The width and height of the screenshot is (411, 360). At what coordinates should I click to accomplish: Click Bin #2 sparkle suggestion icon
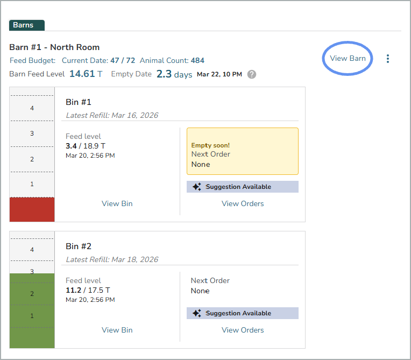tap(197, 313)
